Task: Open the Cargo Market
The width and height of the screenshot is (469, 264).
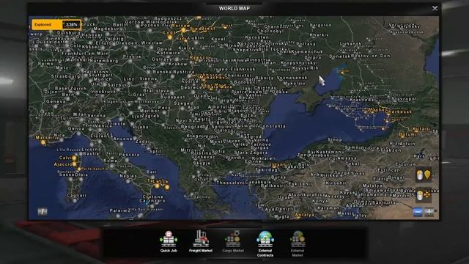Action: [233, 241]
